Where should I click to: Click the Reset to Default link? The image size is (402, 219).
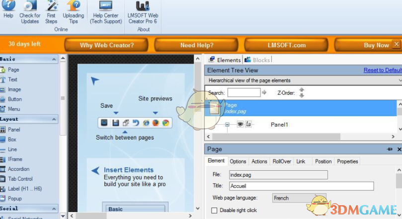(383, 70)
